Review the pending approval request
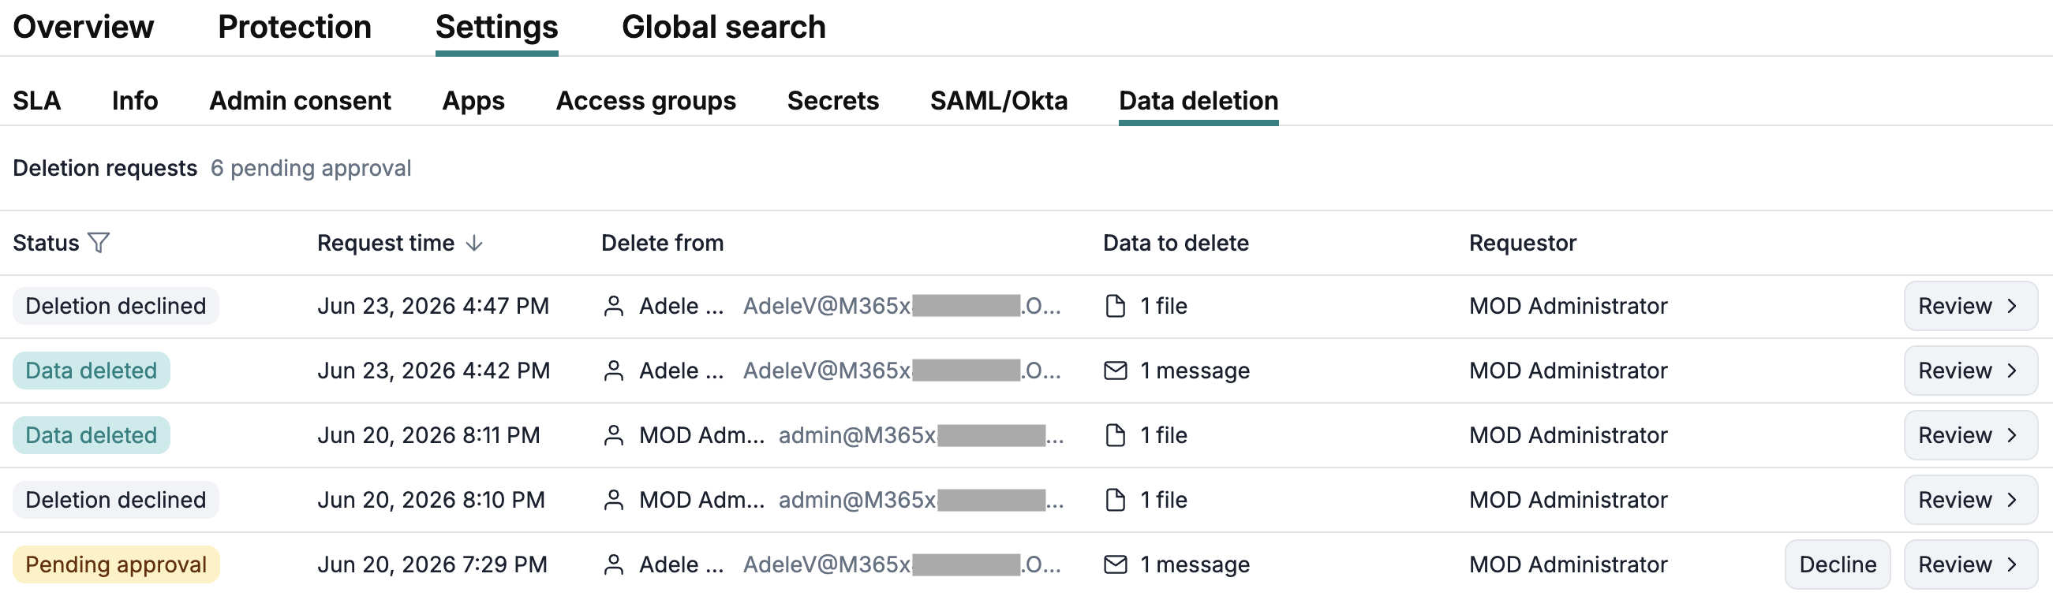Screen dimensions: 2053x596 (1970, 564)
